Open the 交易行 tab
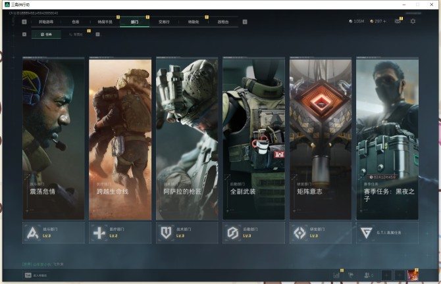This screenshot has width=441, height=284. click(164, 22)
